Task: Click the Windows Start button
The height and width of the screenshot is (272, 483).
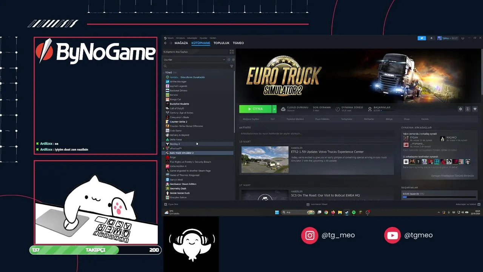Action: click(x=277, y=212)
